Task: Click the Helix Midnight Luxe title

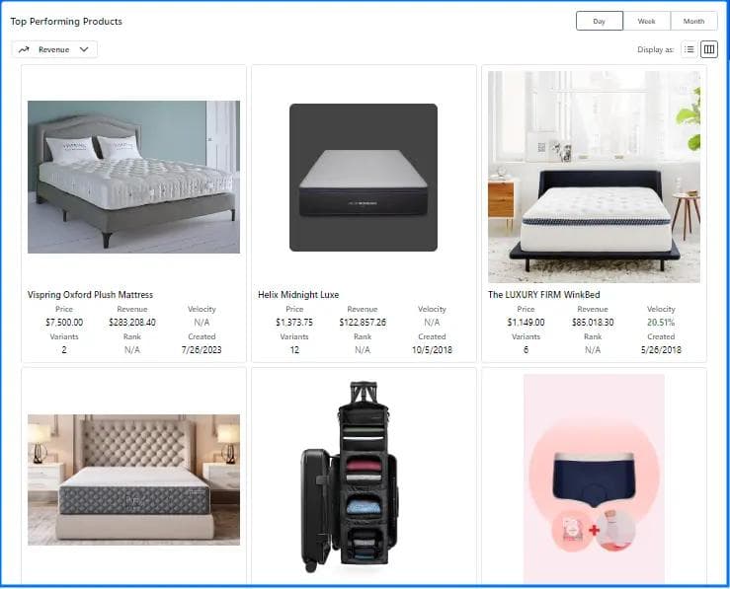Action: coord(298,295)
